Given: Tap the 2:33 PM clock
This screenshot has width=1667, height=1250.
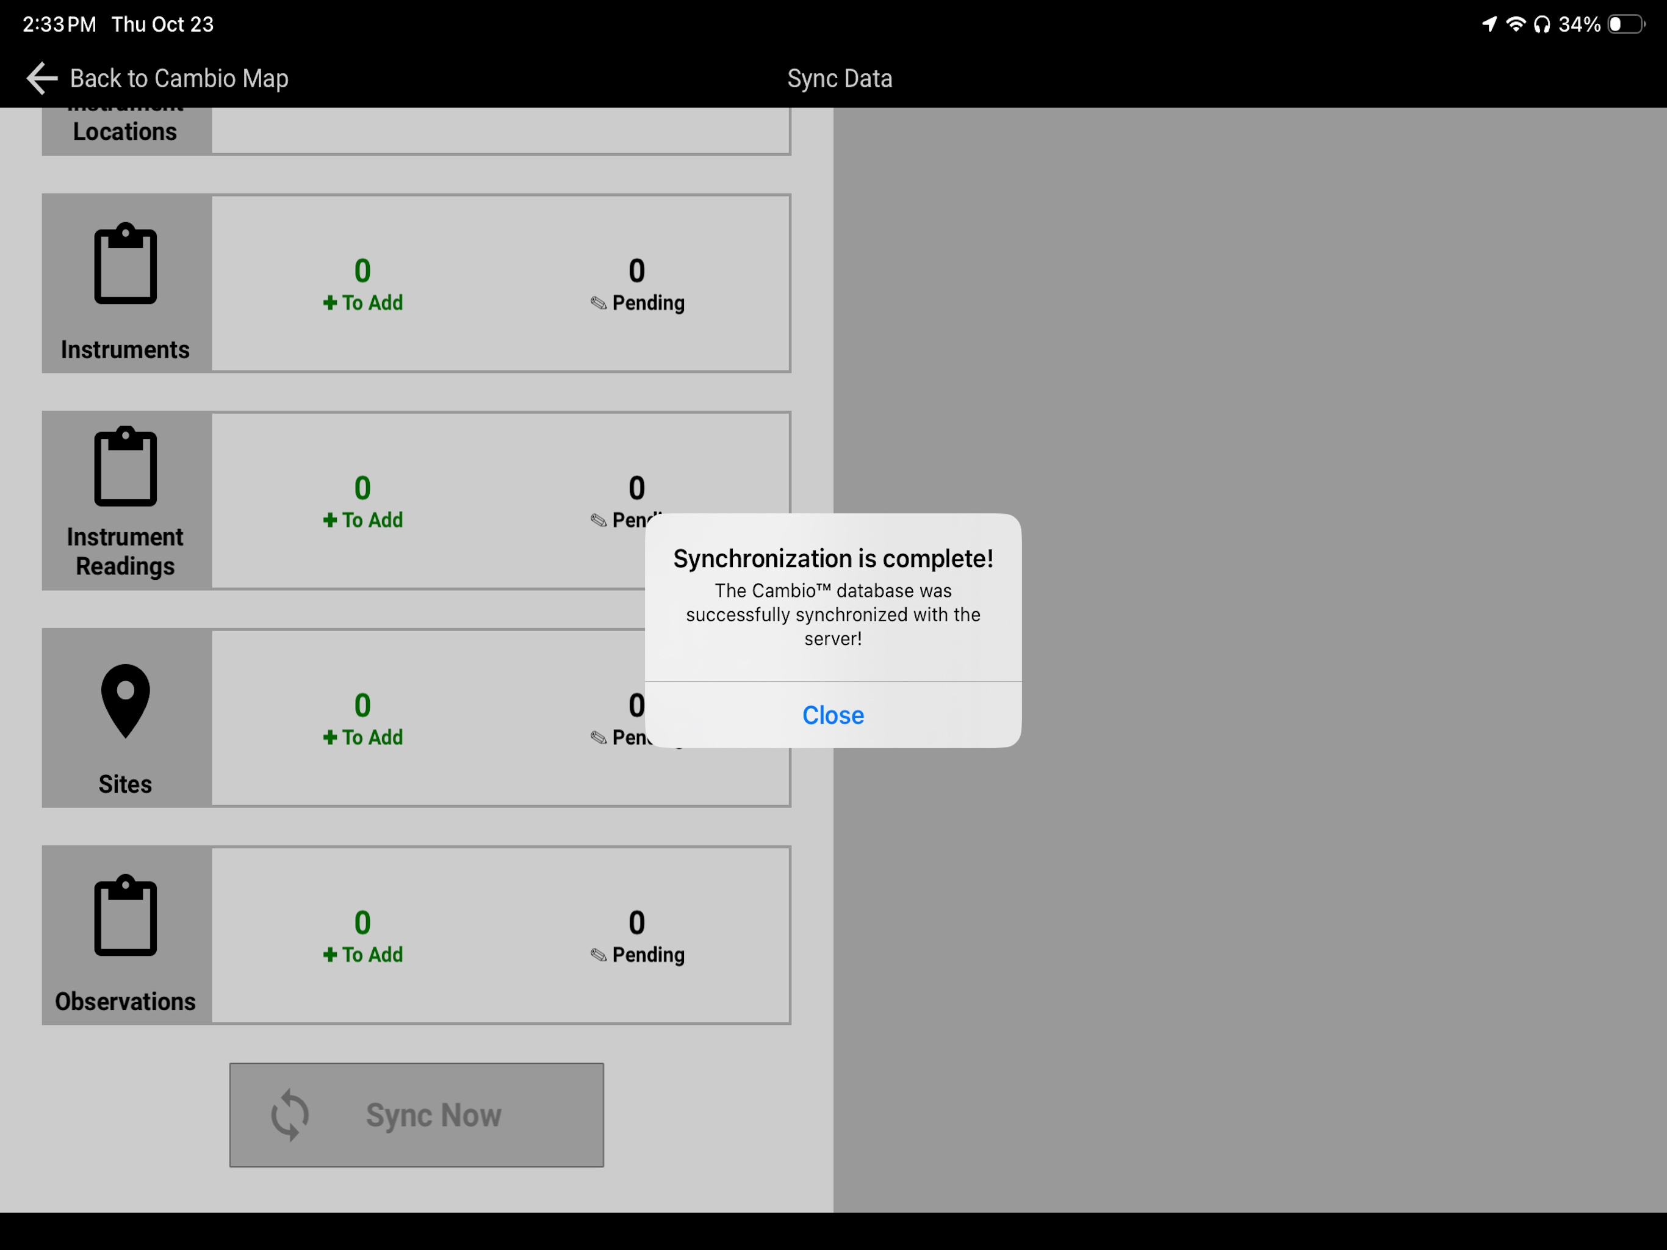Looking at the screenshot, I should coord(60,24).
